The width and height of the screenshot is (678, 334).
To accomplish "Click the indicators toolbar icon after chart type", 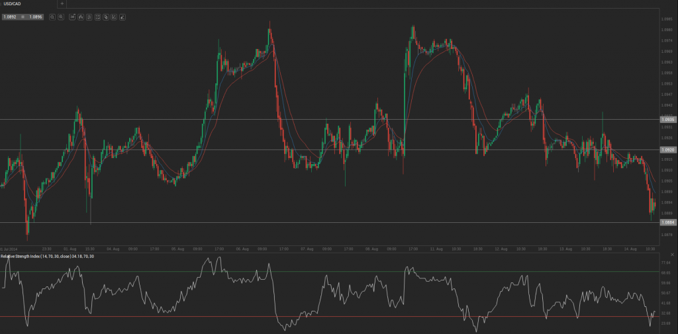I will click(x=89, y=17).
